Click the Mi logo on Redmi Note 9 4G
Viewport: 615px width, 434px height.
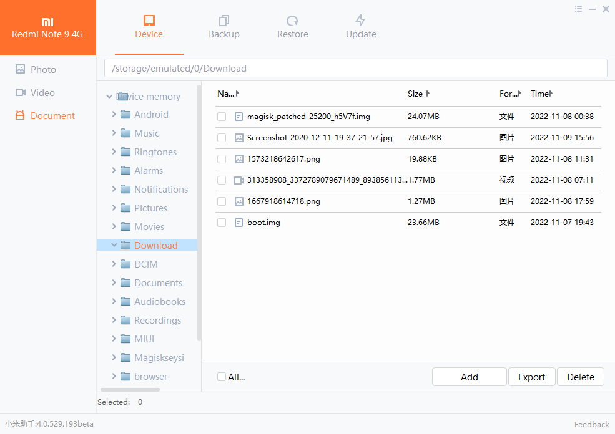pyautogui.click(x=47, y=22)
